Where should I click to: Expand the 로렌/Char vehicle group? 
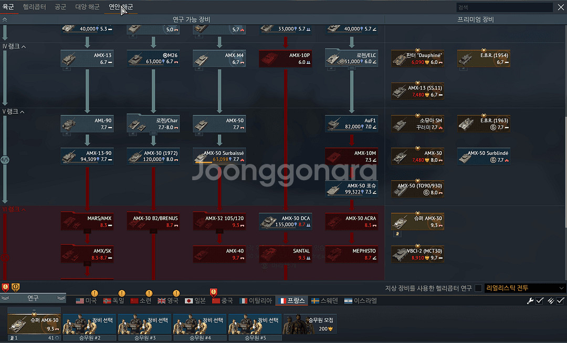[x=153, y=134]
